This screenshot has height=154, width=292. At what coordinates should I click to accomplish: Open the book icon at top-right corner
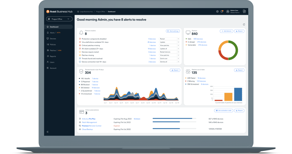pos(244,12)
